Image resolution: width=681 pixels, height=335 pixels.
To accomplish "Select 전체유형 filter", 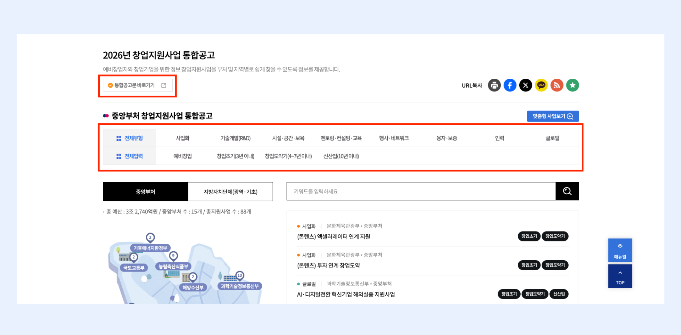I will coord(130,138).
